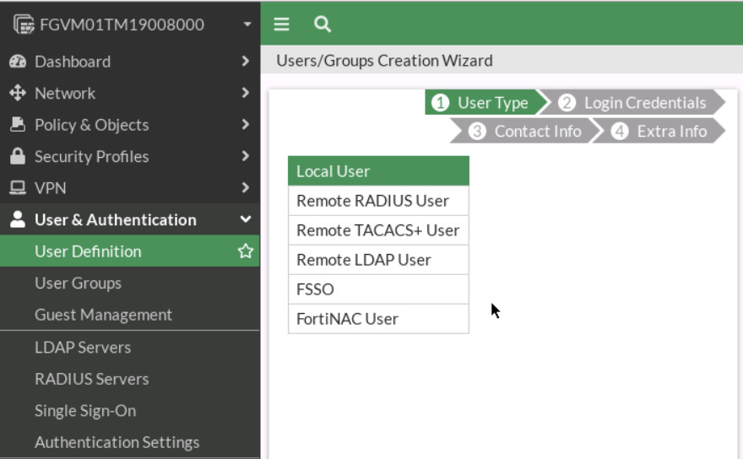This screenshot has width=743, height=459.
Task: Go to LDAP Servers page
Action: 83,347
